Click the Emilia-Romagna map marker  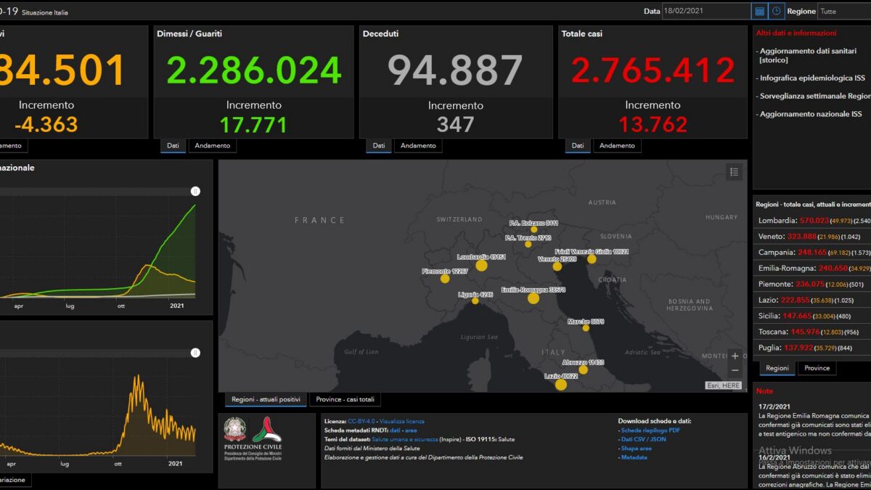click(x=533, y=298)
